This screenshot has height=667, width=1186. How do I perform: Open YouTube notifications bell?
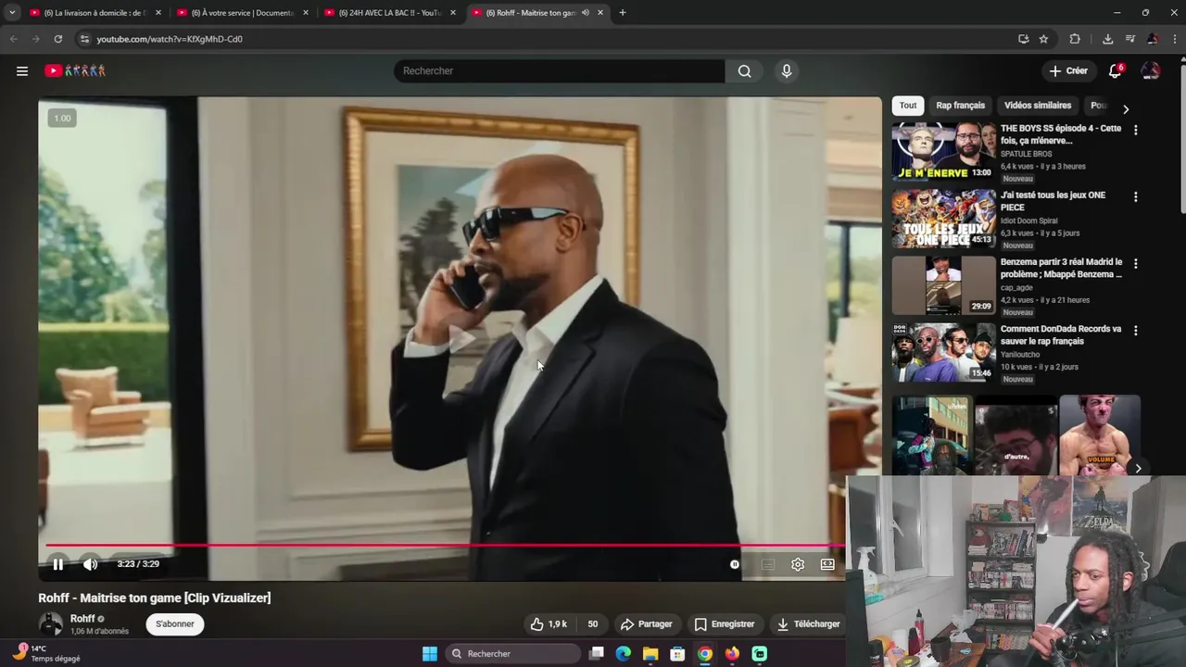point(1116,70)
